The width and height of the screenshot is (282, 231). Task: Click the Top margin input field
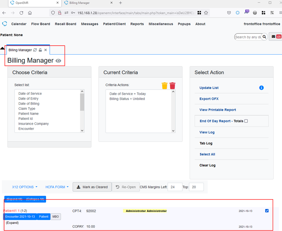[x=196, y=187]
